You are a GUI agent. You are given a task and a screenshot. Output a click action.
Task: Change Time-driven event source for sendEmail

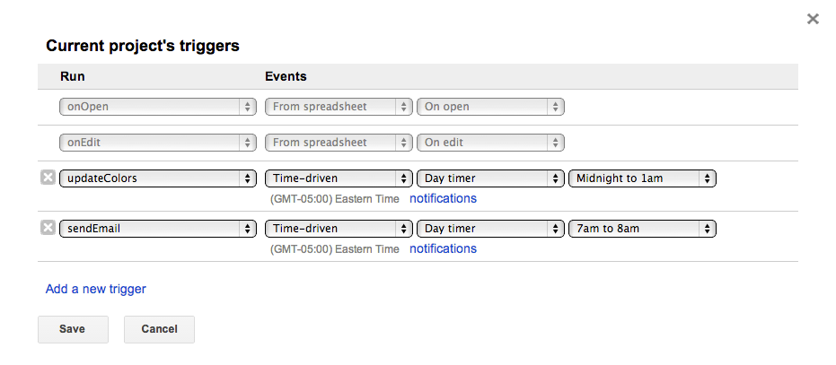(339, 229)
